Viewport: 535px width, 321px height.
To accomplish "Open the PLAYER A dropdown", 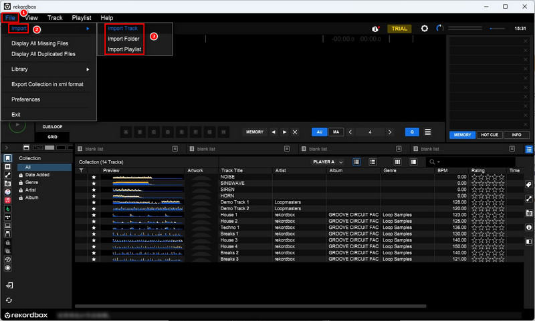I will pos(328,162).
